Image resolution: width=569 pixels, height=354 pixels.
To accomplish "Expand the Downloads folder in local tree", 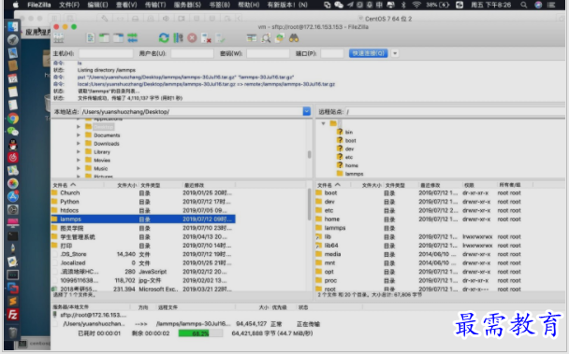I will (x=79, y=144).
